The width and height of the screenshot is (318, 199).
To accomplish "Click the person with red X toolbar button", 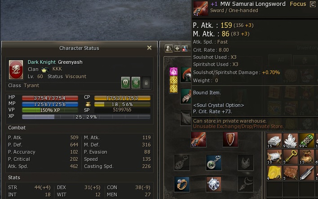I will 185,49.
